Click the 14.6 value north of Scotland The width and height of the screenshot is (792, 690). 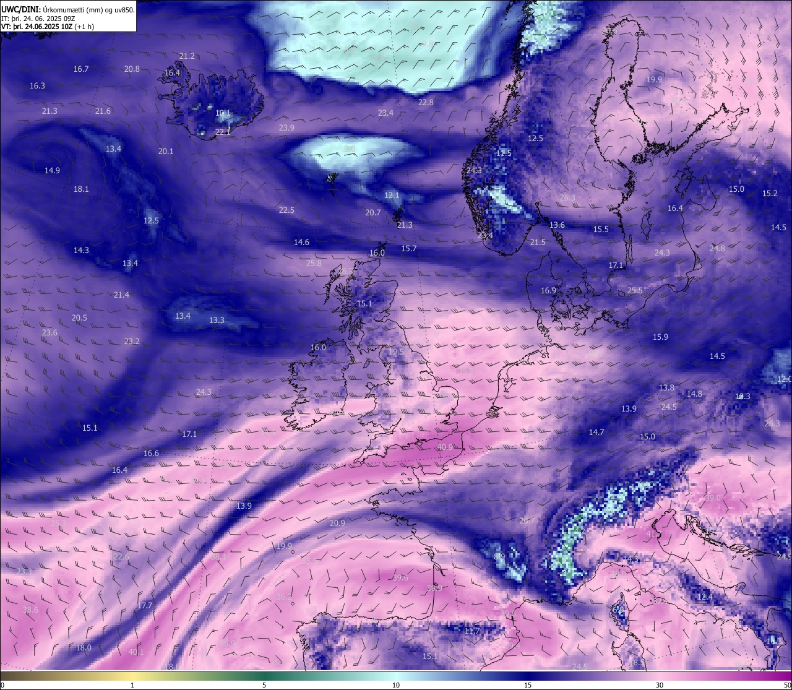coord(301,242)
